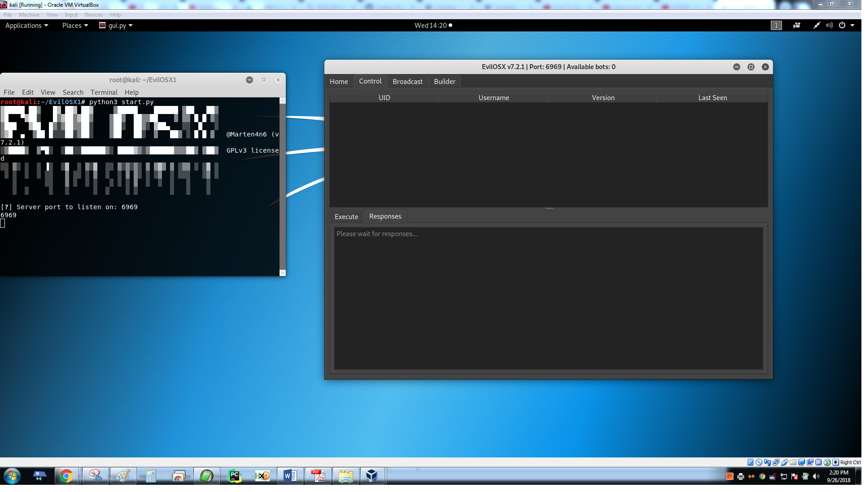
Task: Click the Snipping Tool taskbar icon
Action: point(95,476)
